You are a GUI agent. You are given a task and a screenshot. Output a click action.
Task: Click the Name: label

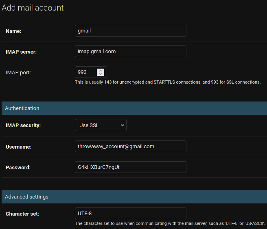click(x=13, y=31)
